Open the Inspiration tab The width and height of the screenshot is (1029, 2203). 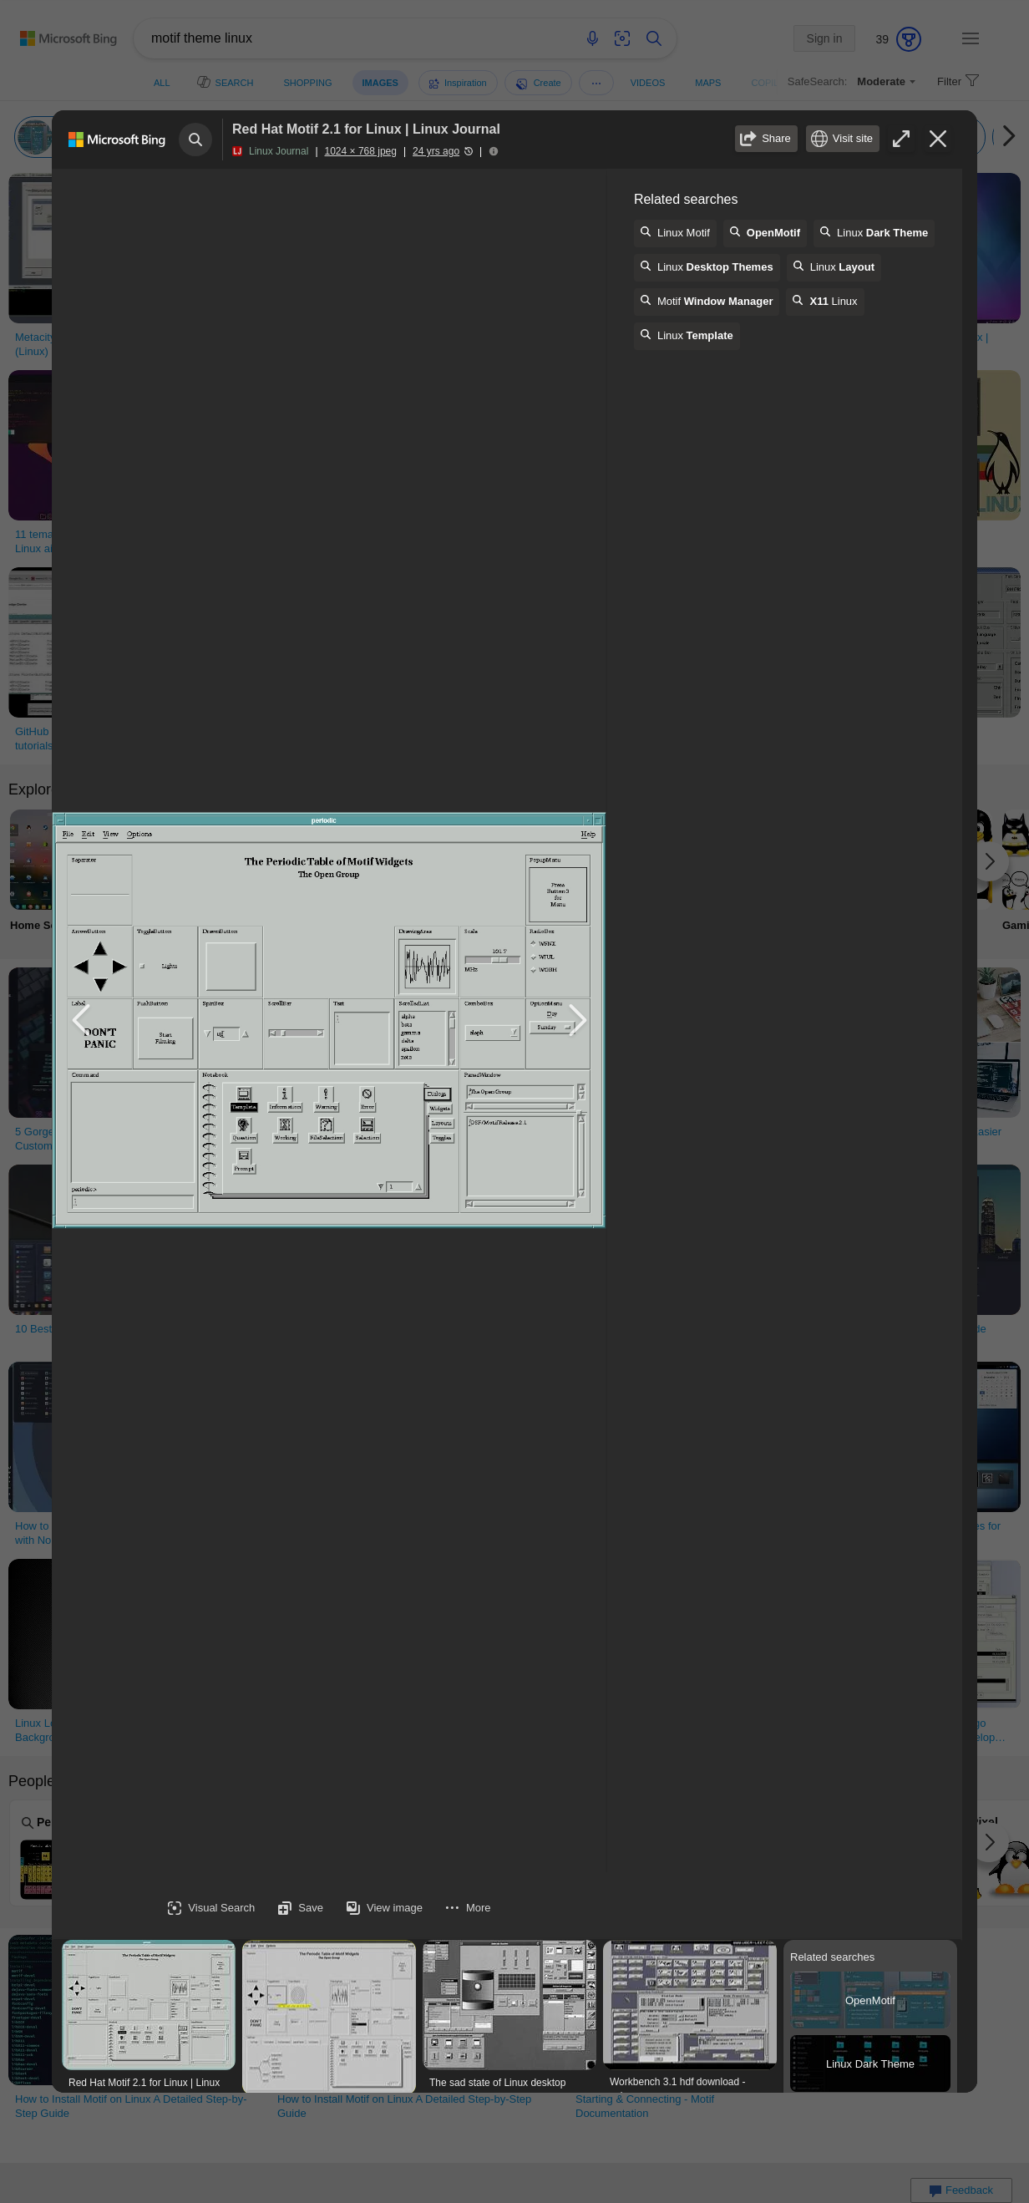click(x=457, y=83)
